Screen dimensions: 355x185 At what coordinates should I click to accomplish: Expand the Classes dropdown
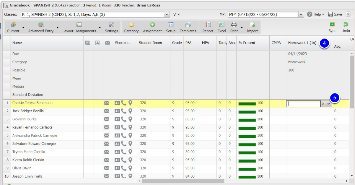[x=167, y=14]
